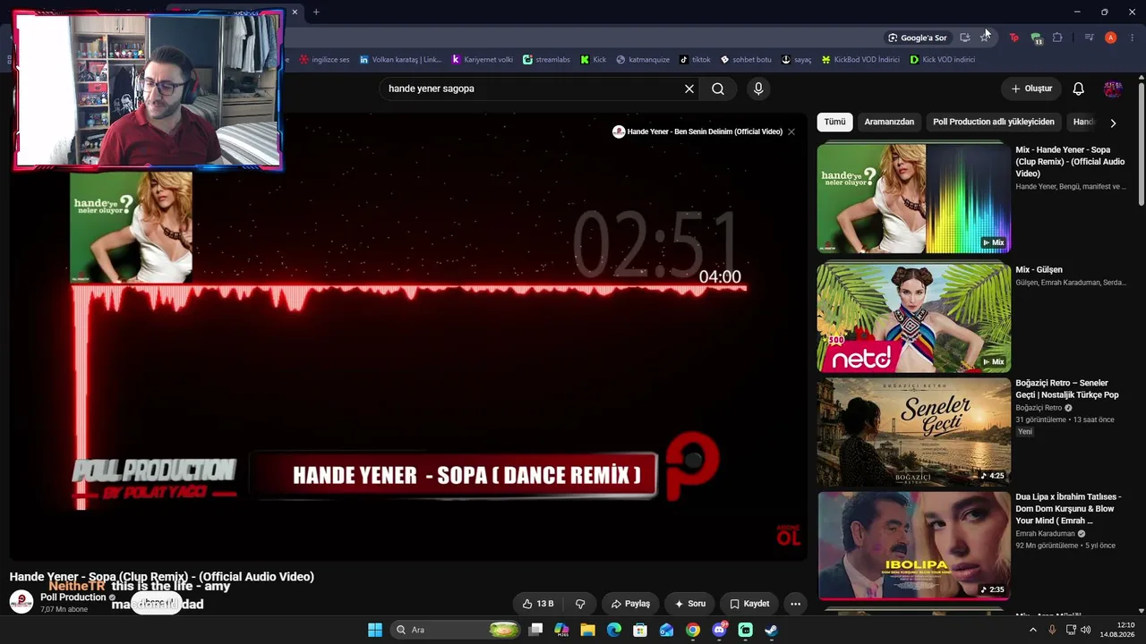Select the Aramanızdan filter chip

pos(889,122)
